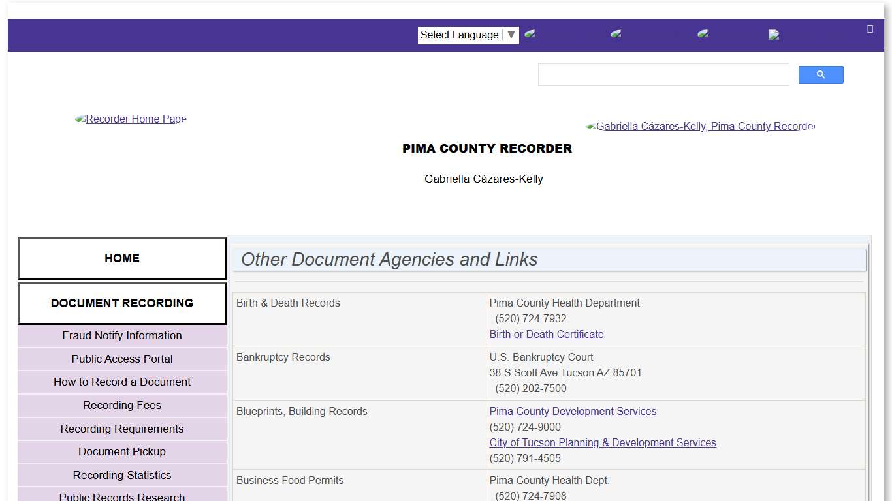
Task: Select HOME in the sidebar menu
Action: (x=121, y=258)
